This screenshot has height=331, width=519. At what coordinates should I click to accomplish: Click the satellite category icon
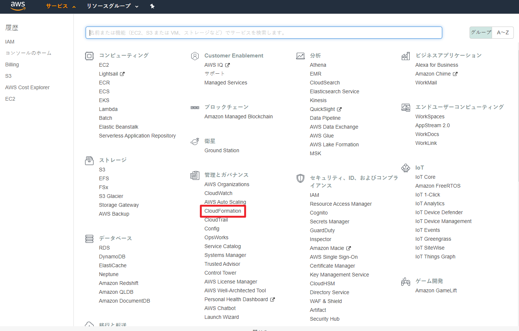pyautogui.click(x=195, y=142)
